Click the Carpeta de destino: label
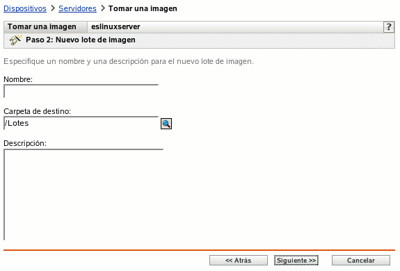Viewport: 400px width, 271px height. pos(38,111)
